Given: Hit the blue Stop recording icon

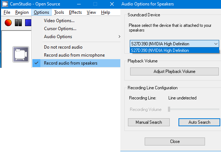Looking at the screenshot, I should [28, 23].
